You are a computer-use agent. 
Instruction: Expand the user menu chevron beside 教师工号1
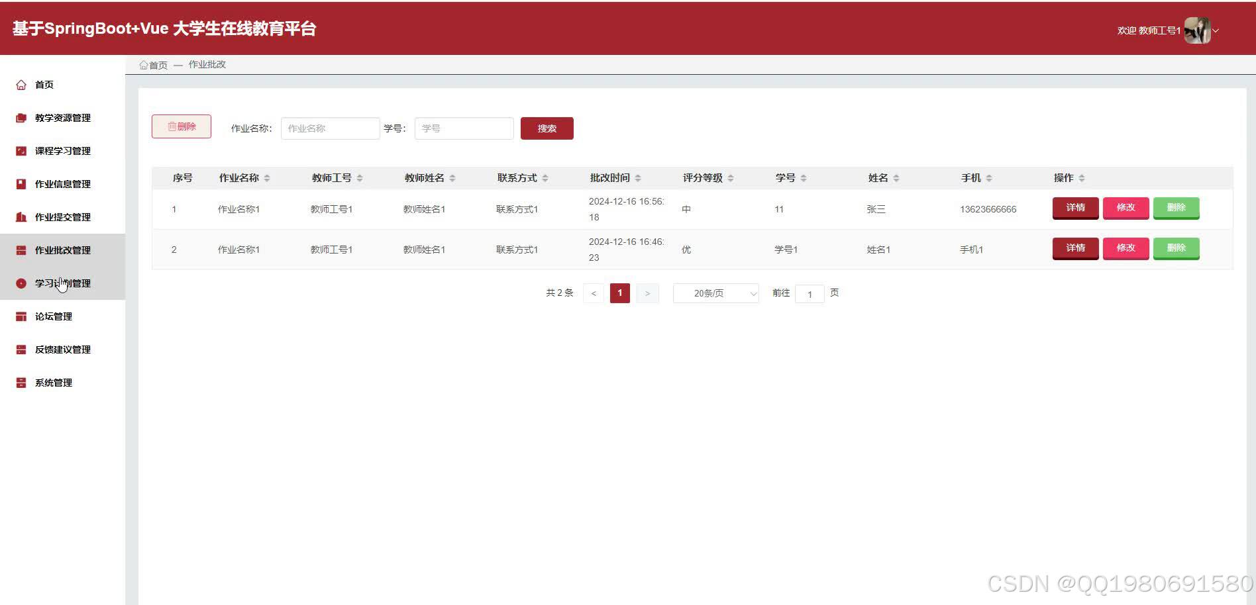[x=1216, y=31]
